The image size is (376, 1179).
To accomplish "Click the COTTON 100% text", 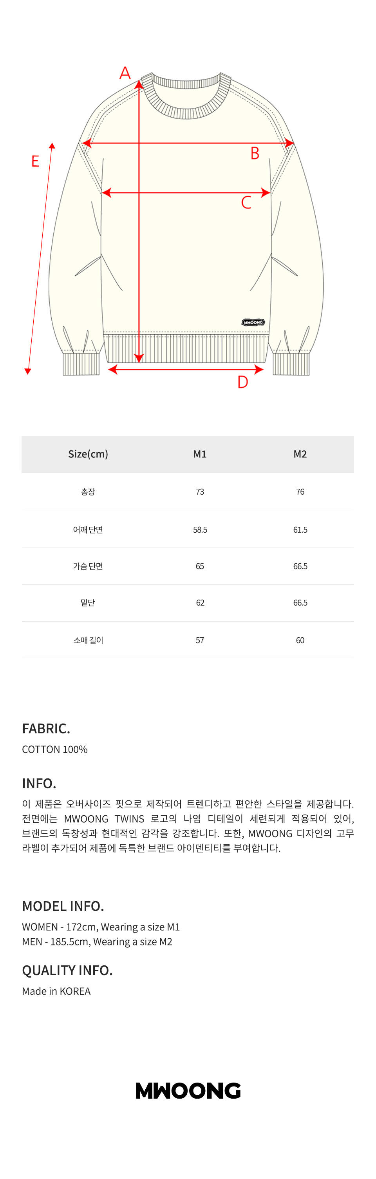I will coord(55,749).
